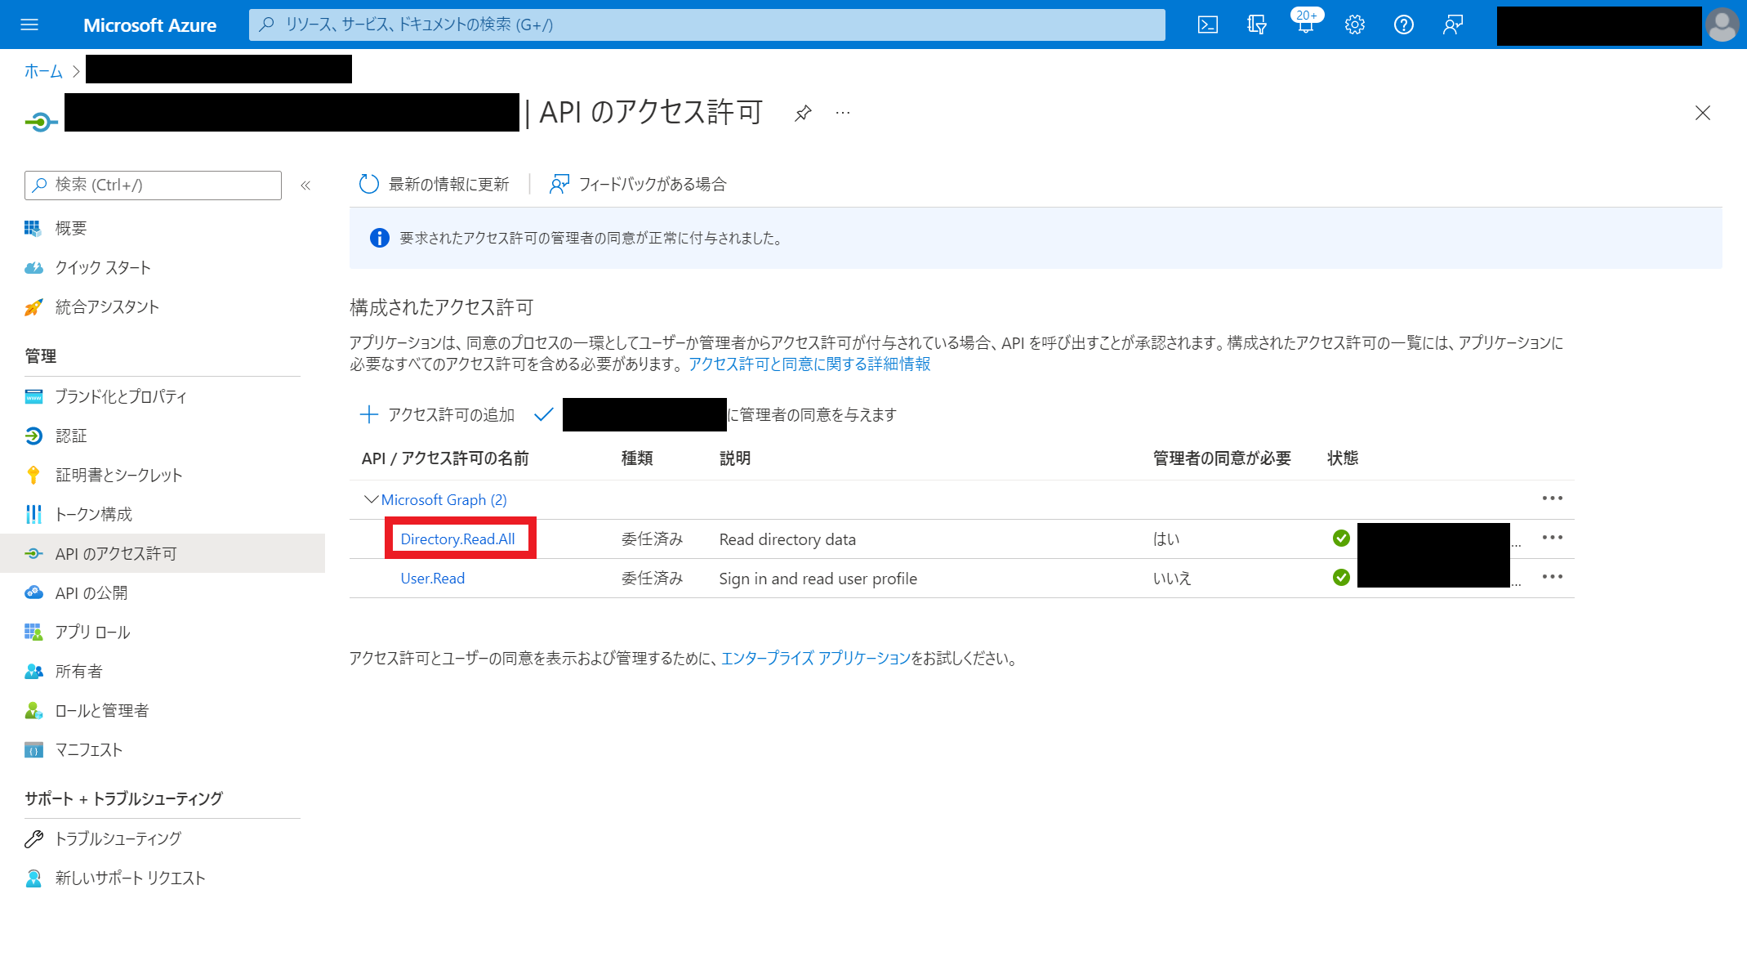
Task: Refresh with 最新の情報に更新
Action: pos(434,184)
